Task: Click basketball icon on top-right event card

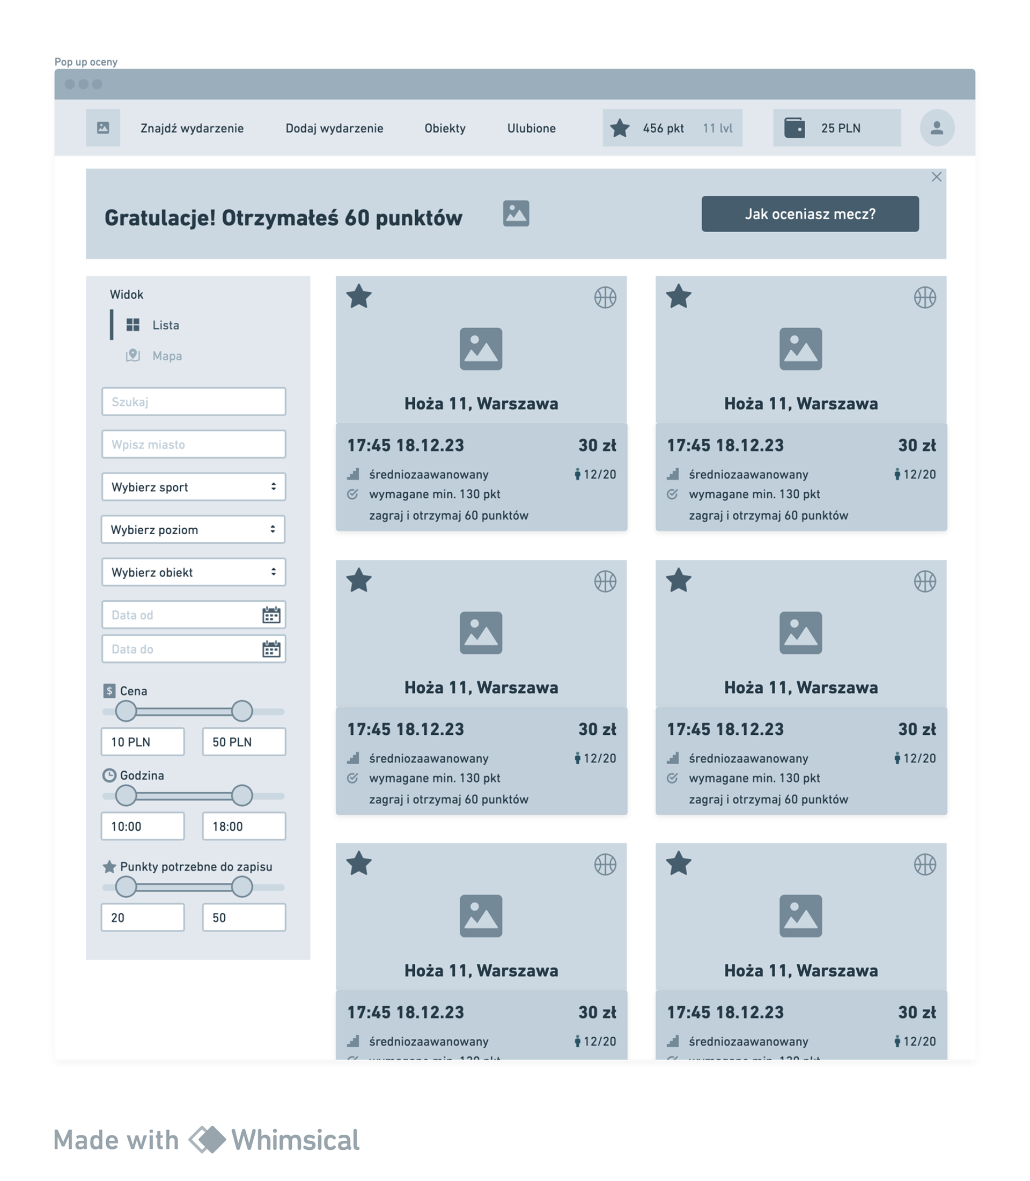Action: pos(925,298)
